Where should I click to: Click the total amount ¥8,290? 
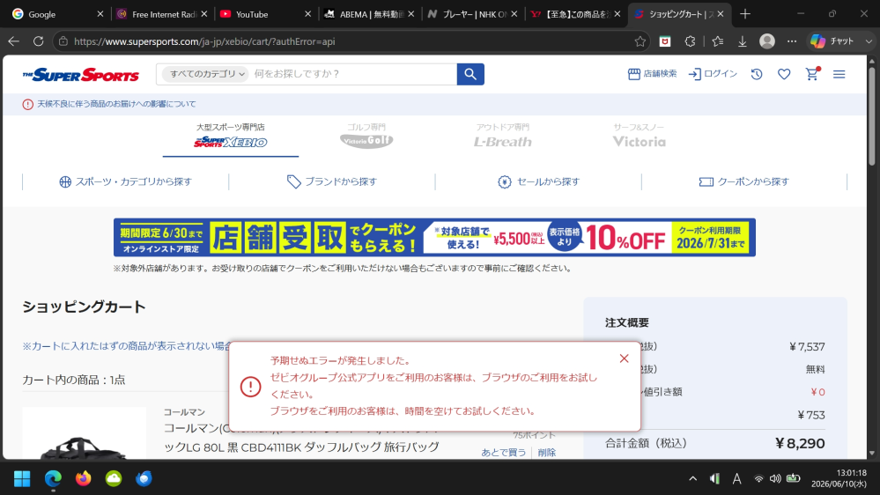point(800,443)
